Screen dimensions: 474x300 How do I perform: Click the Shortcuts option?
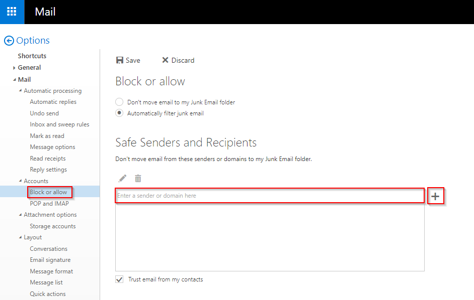click(x=32, y=56)
